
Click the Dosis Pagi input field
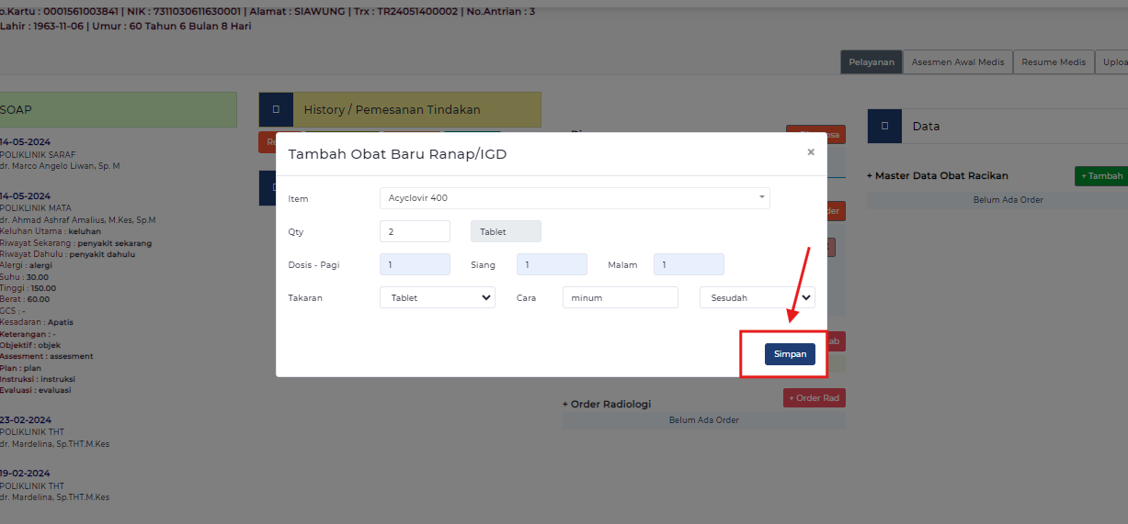[x=415, y=265]
